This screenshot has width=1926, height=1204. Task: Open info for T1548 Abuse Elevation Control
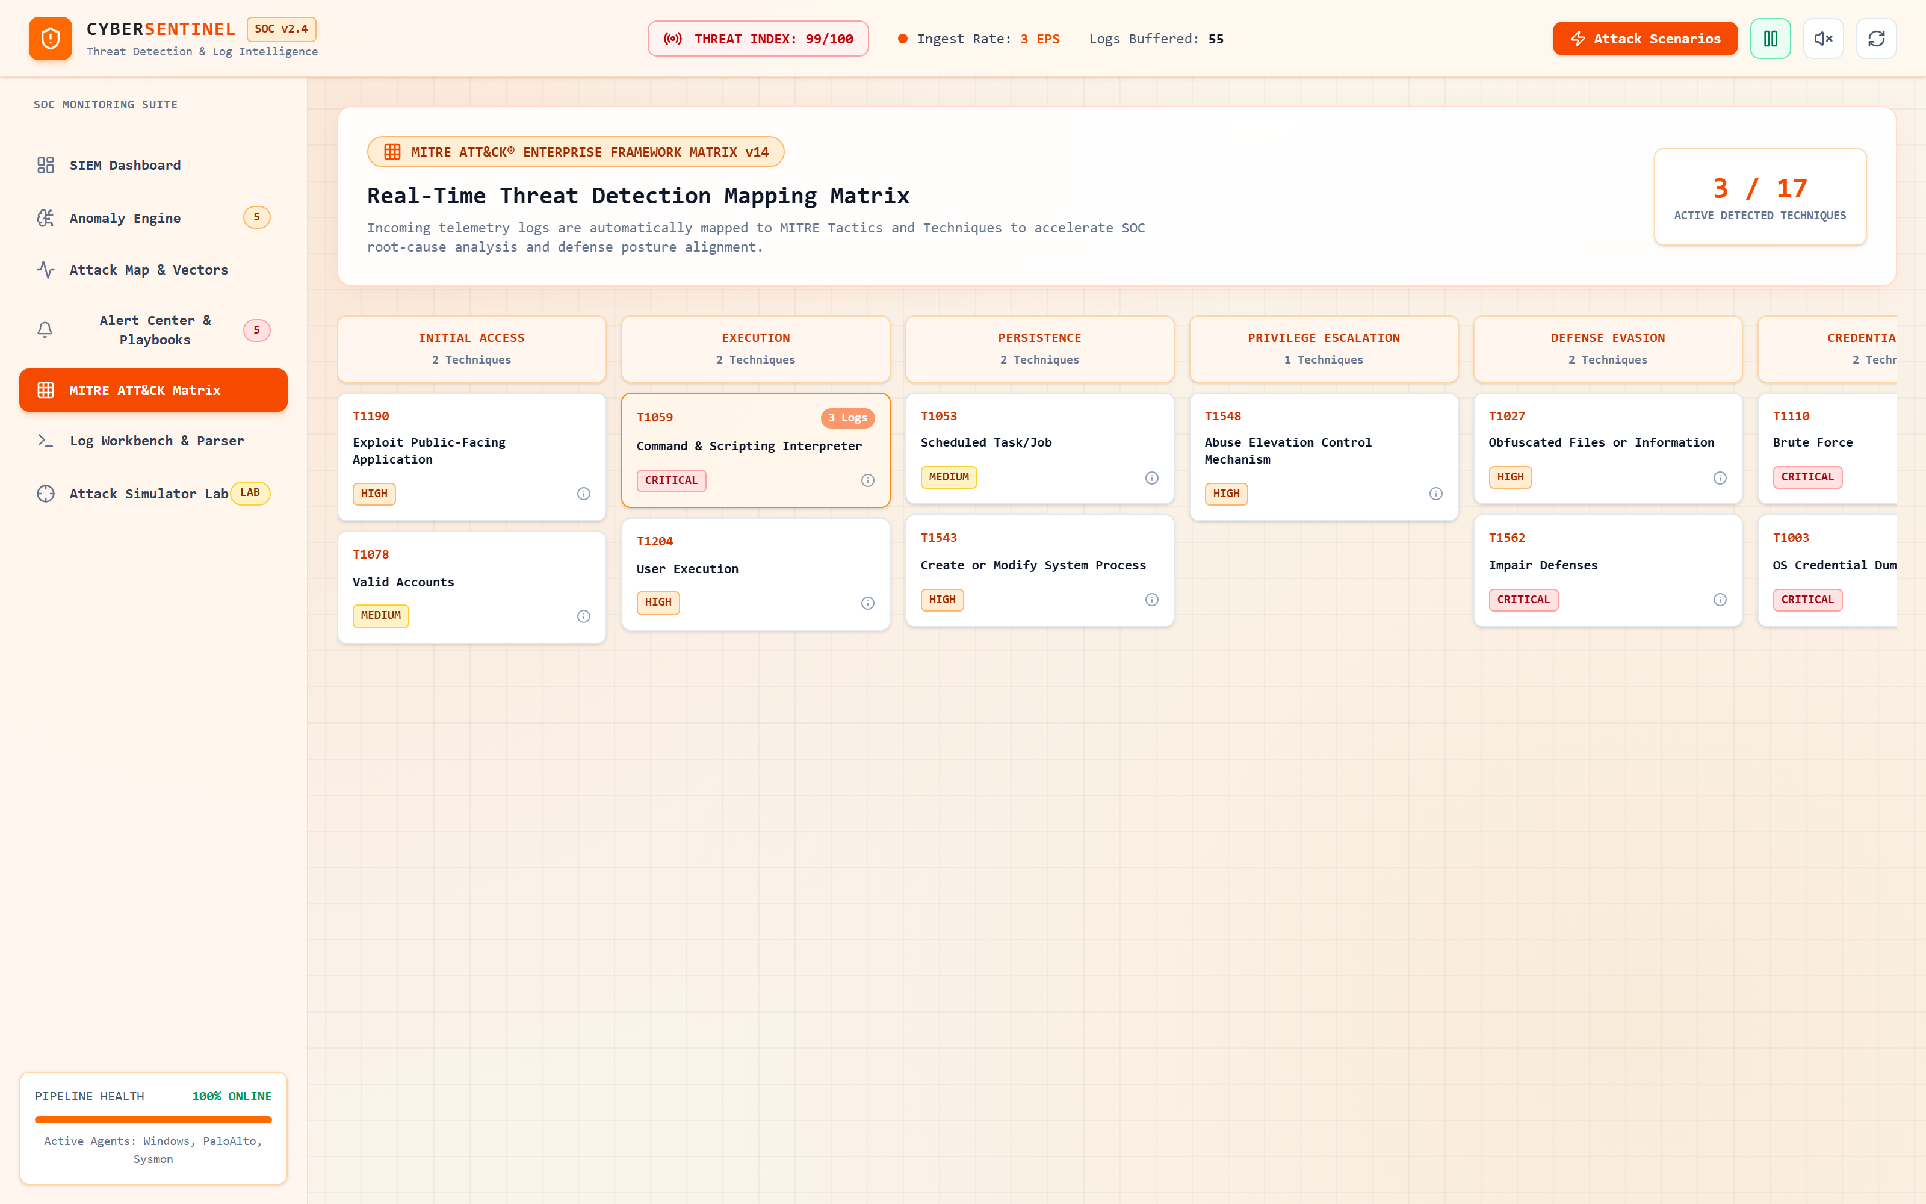1435,494
